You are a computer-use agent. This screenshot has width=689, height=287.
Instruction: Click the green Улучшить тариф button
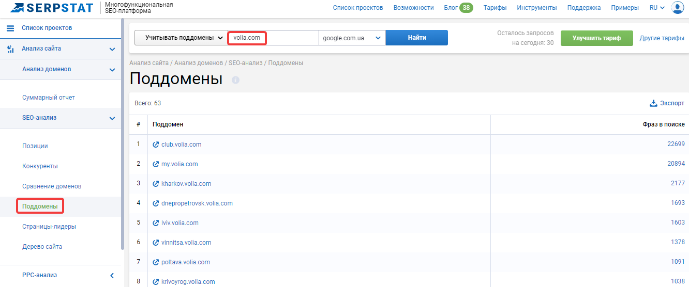point(597,38)
